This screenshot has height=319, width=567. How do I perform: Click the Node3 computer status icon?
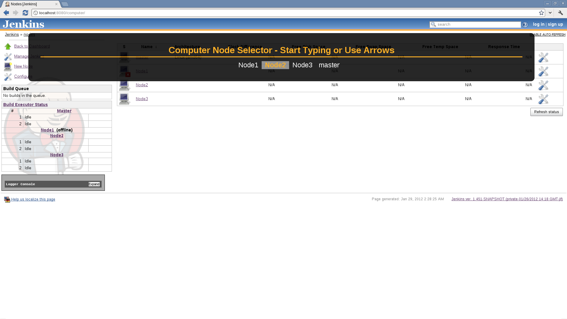click(124, 99)
